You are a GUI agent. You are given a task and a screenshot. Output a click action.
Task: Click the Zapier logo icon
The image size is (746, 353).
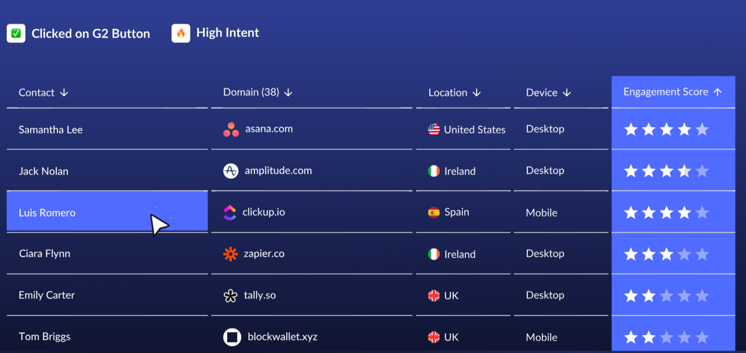(230, 254)
